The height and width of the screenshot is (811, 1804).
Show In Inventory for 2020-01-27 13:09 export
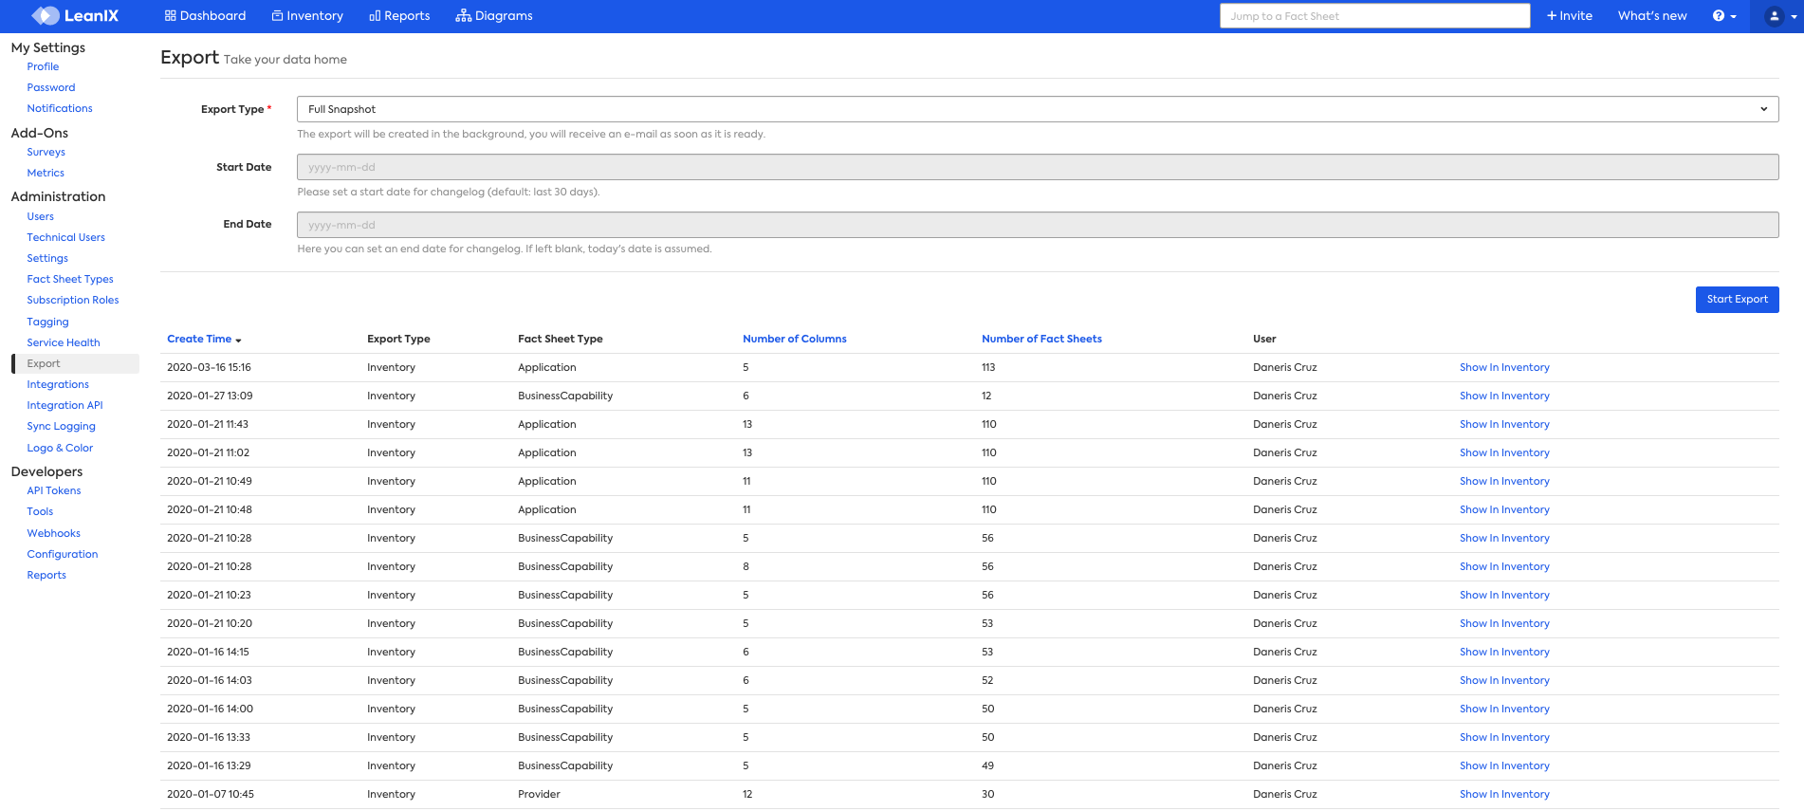point(1504,396)
